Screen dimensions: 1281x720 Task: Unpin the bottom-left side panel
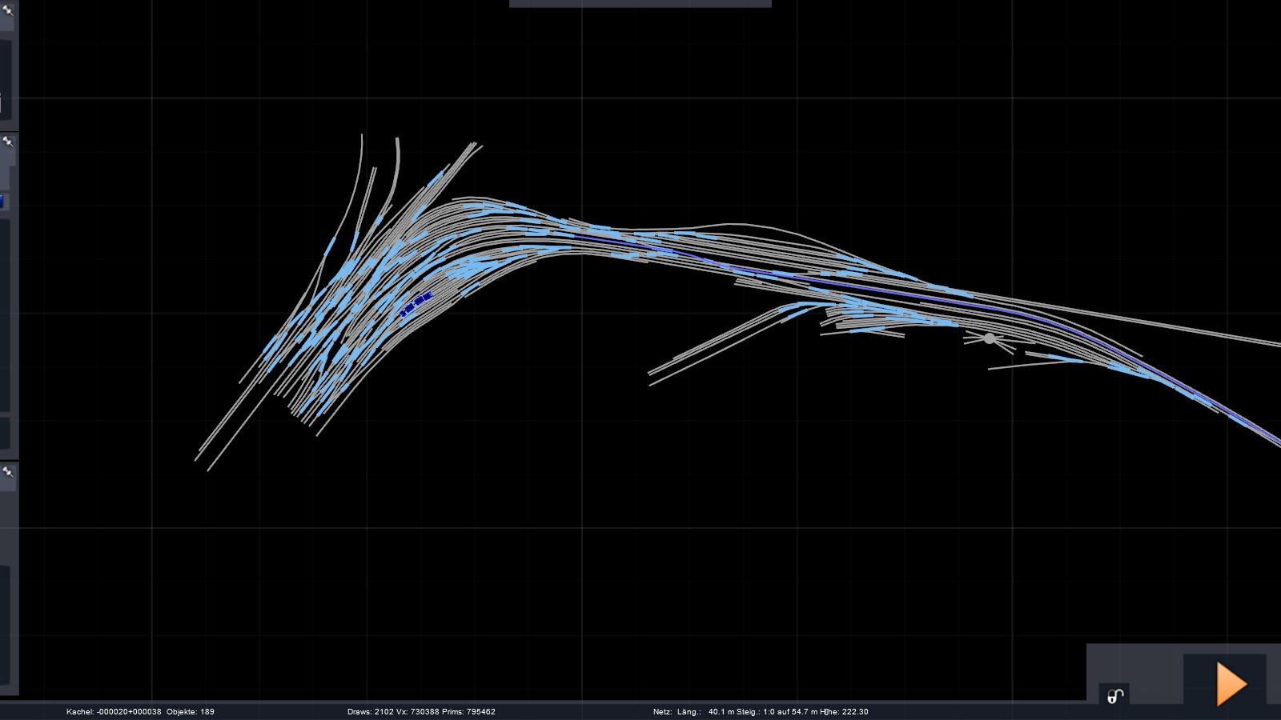8,472
